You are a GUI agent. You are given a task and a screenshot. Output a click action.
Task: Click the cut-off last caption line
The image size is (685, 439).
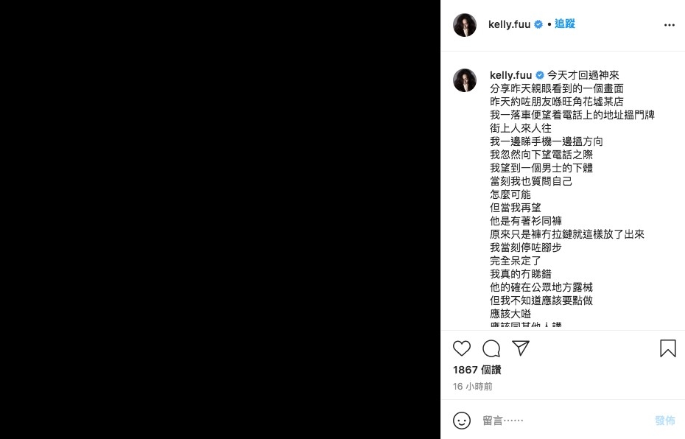pos(526,325)
